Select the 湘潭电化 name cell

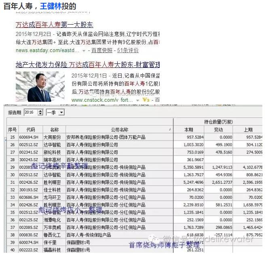tap(52, 220)
